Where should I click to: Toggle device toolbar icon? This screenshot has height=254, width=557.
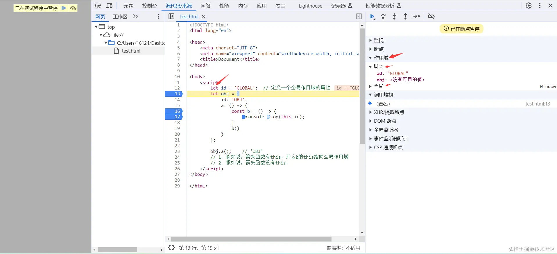pos(109,6)
